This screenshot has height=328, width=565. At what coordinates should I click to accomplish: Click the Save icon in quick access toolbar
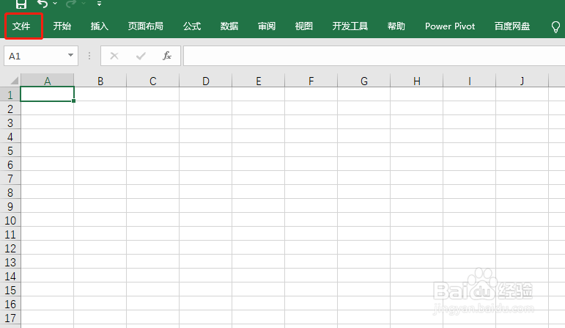click(x=21, y=4)
